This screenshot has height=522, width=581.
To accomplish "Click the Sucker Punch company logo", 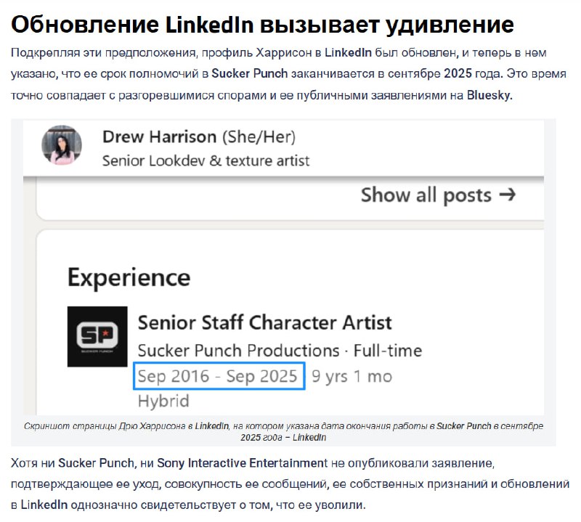I will 97,335.
